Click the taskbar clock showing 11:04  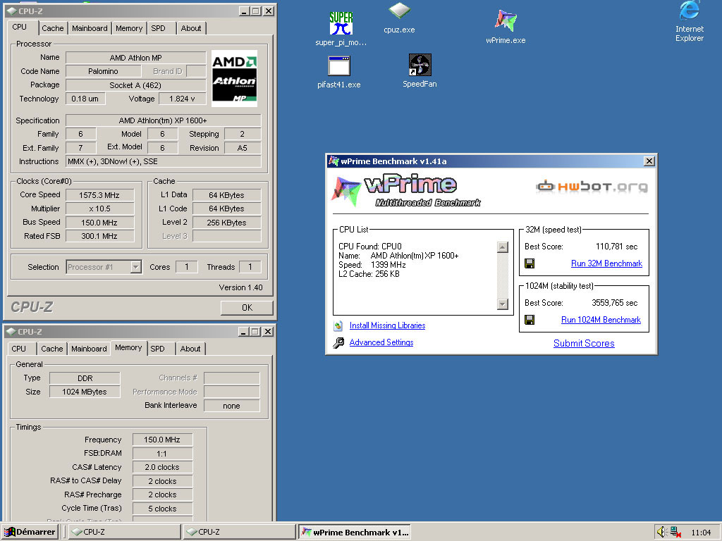click(702, 533)
